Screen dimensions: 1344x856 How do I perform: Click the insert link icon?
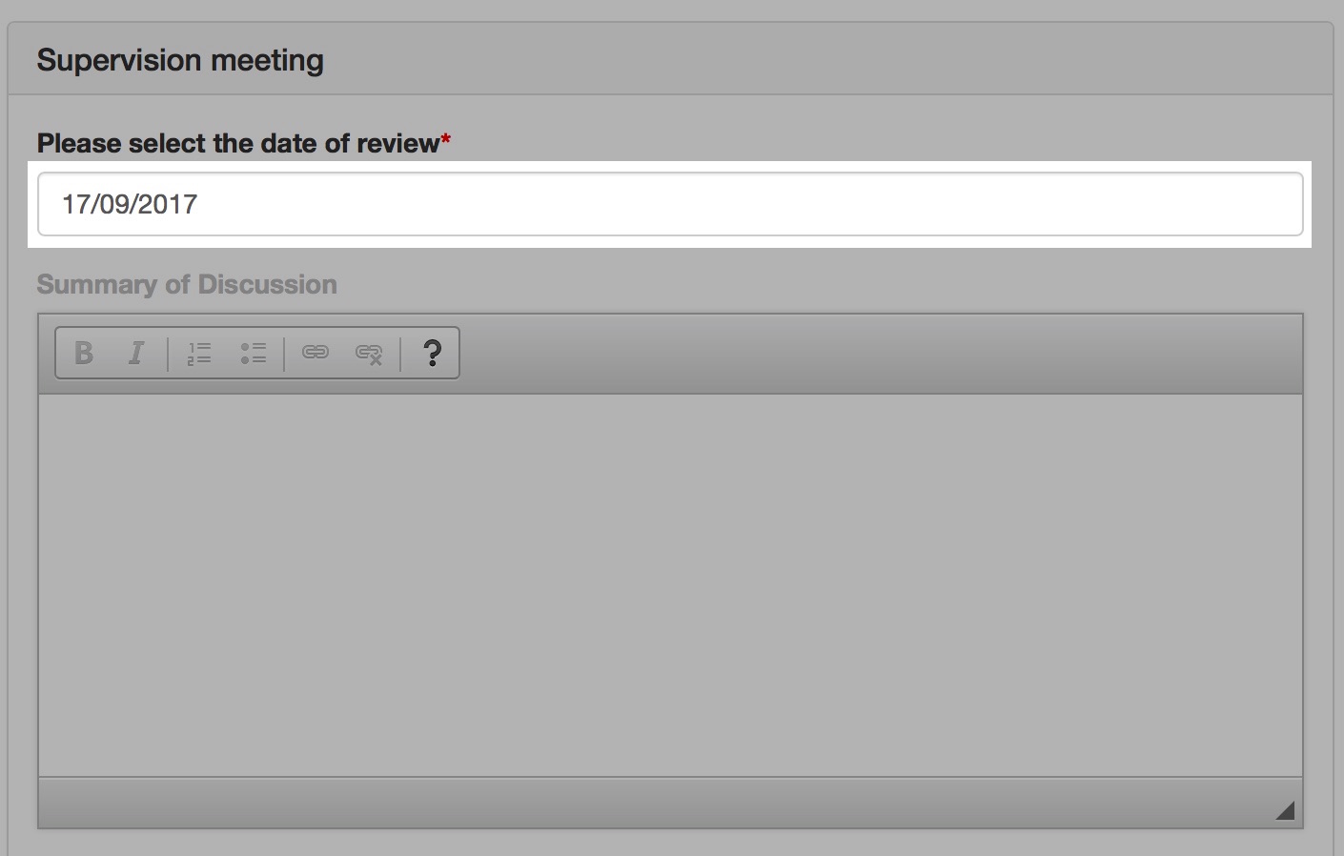click(x=315, y=353)
